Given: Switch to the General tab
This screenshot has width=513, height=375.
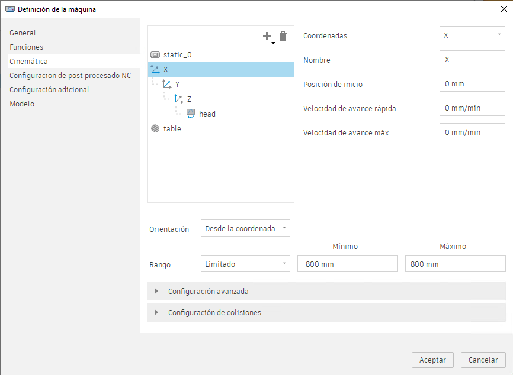Looking at the screenshot, I should (23, 33).
